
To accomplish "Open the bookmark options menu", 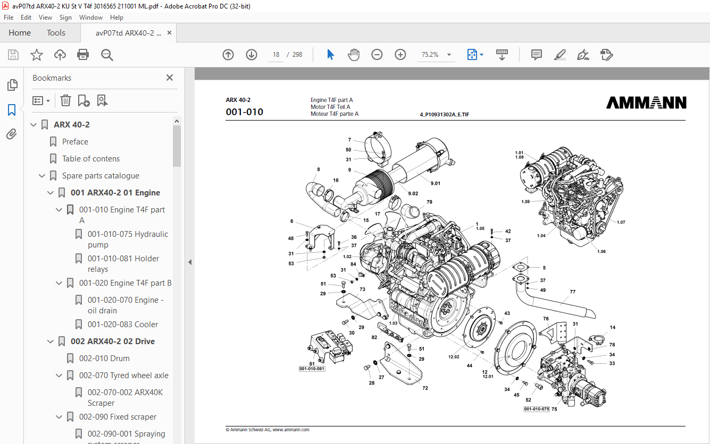I will point(41,100).
